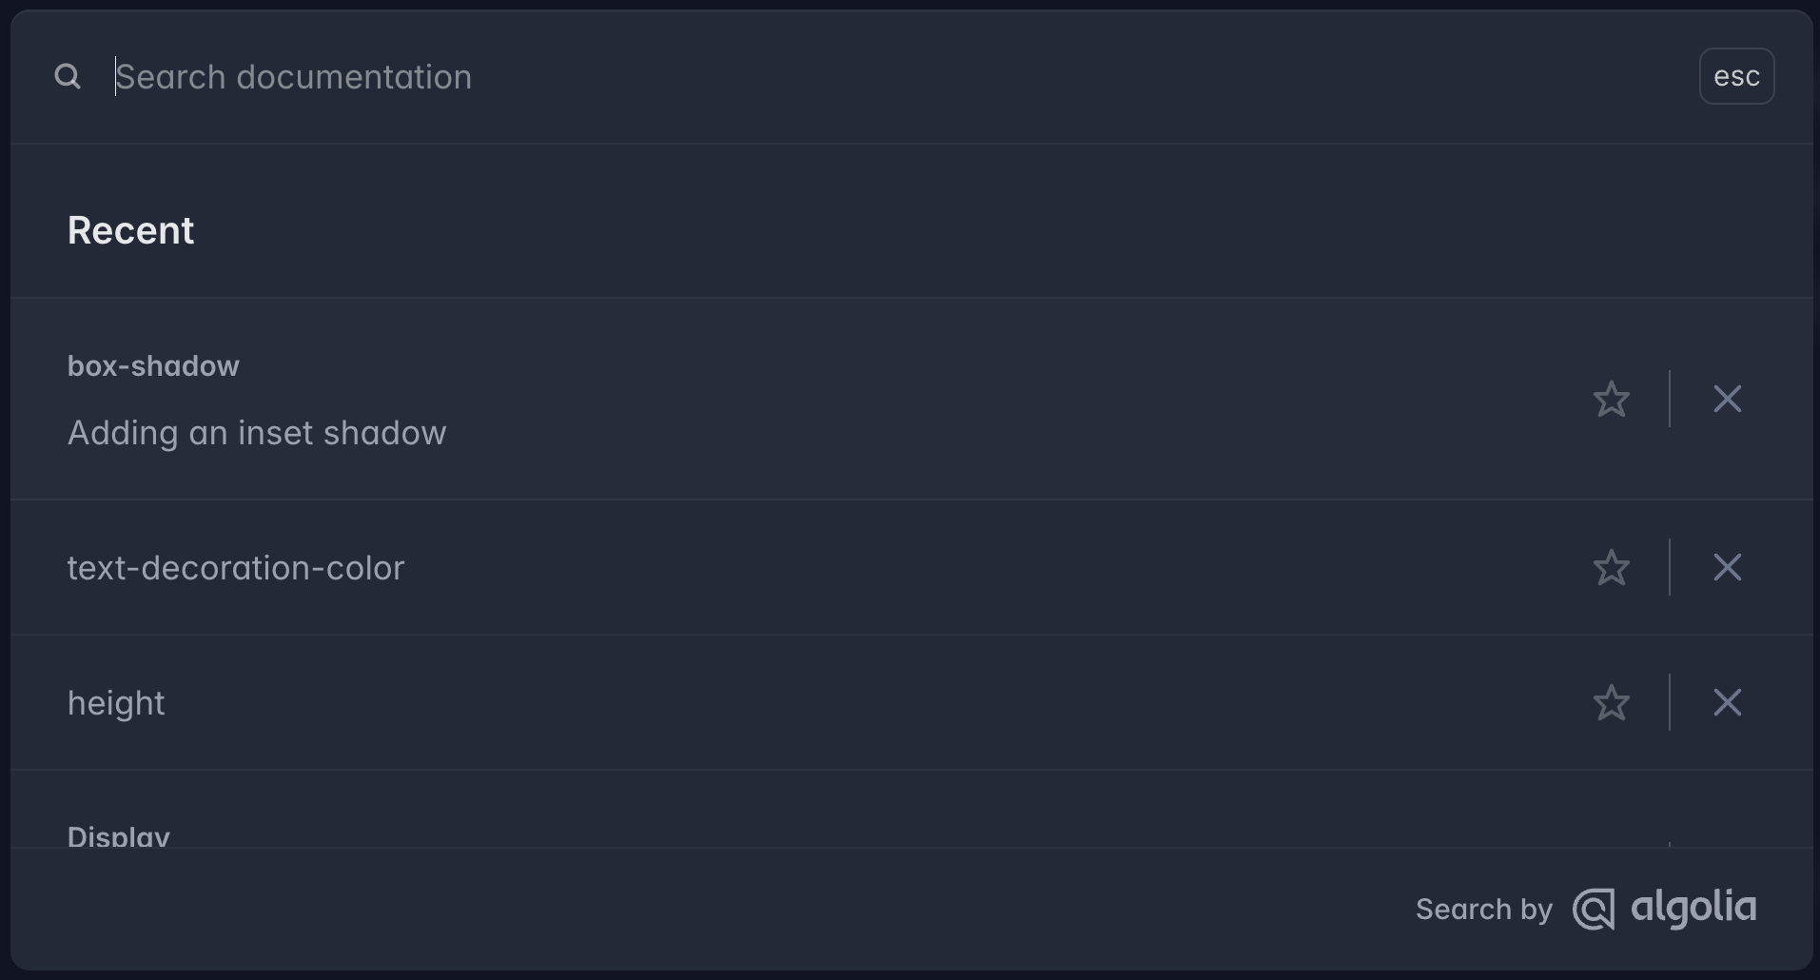1820x980 pixels.
Task: Open the Adding an inset shadow result
Action: [257, 433]
